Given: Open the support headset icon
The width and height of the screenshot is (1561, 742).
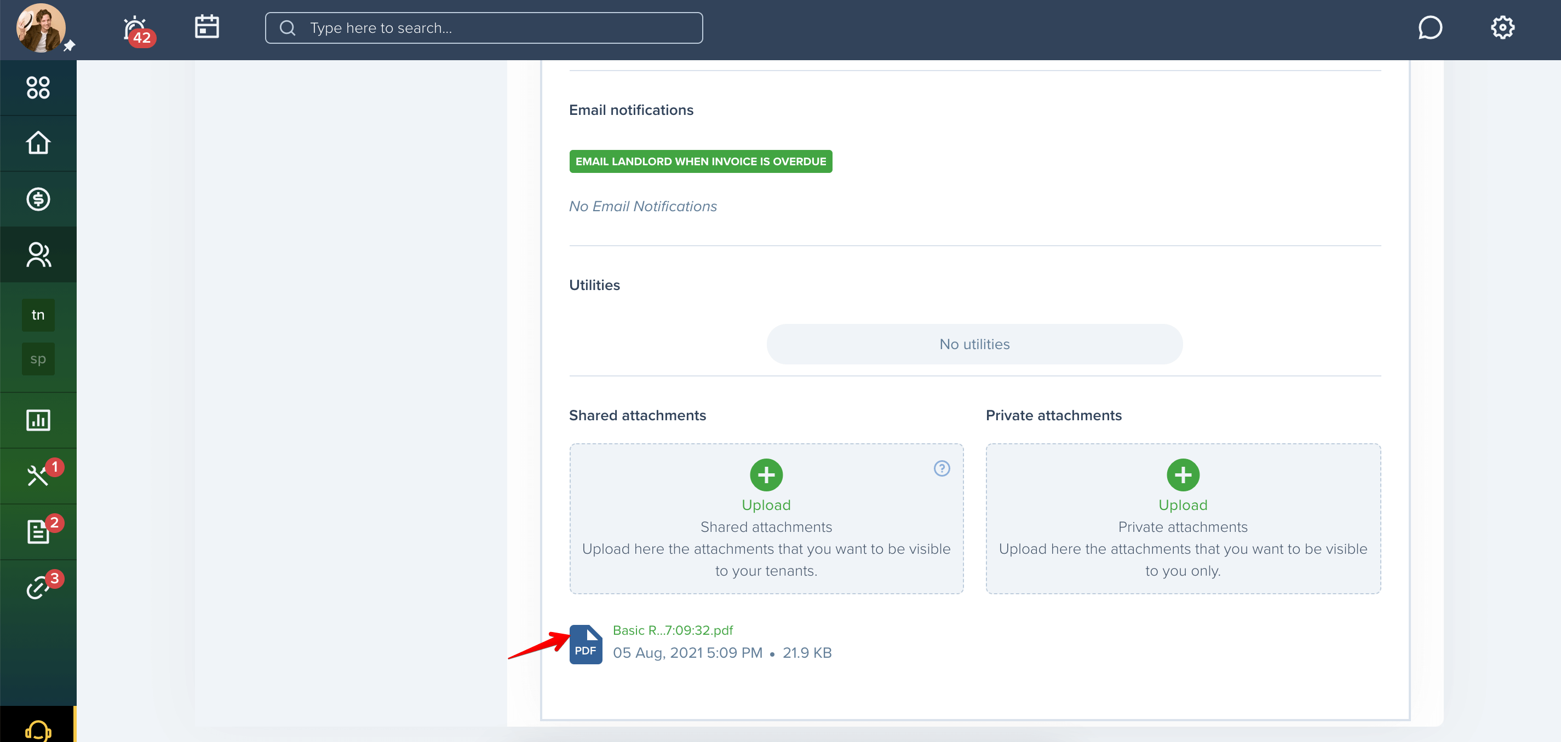Looking at the screenshot, I should tap(38, 730).
